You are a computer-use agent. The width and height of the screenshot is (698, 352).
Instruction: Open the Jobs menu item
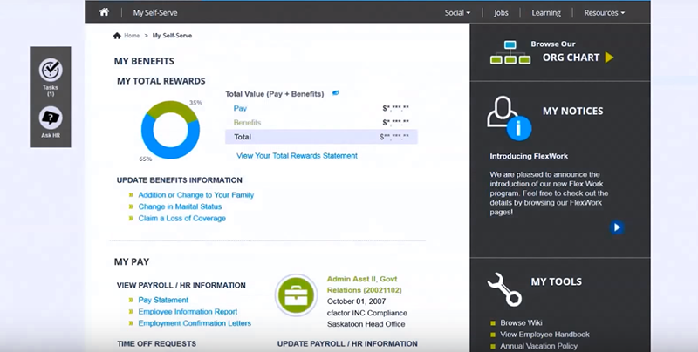(501, 13)
